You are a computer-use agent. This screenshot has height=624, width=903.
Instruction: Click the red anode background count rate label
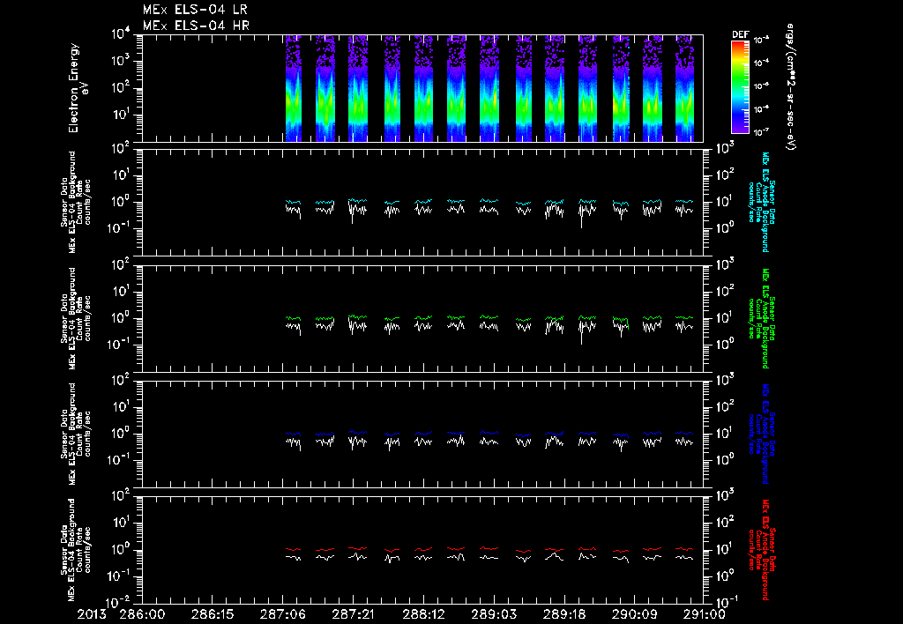[762, 550]
